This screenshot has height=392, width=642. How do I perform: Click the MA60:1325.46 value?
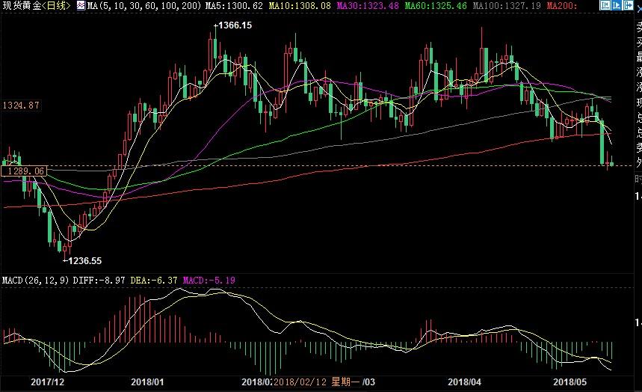click(436, 5)
